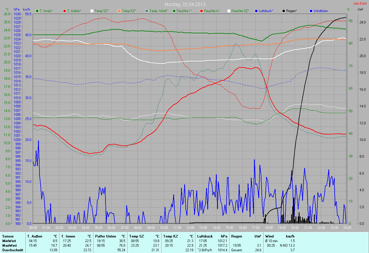Click the Luftdruck average "1014.4"
Image resolution: width=369 pixels, height=253 pixels.
point(222,250)
